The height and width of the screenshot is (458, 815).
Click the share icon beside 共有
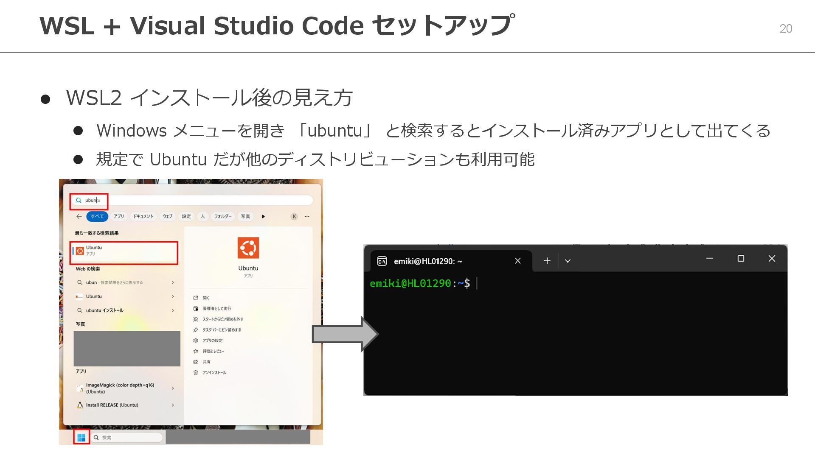196,362
